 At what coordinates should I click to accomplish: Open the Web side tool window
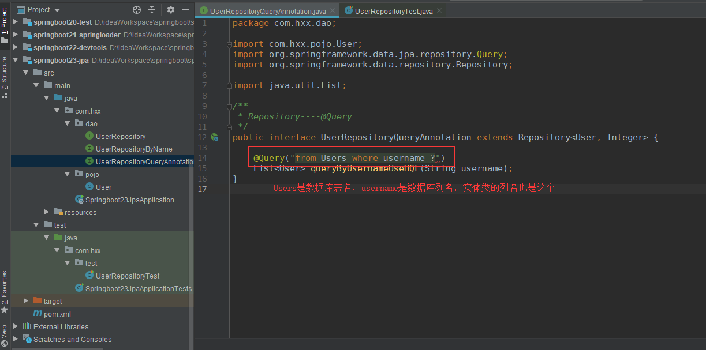pyautogui.click(x=5, y=337)
